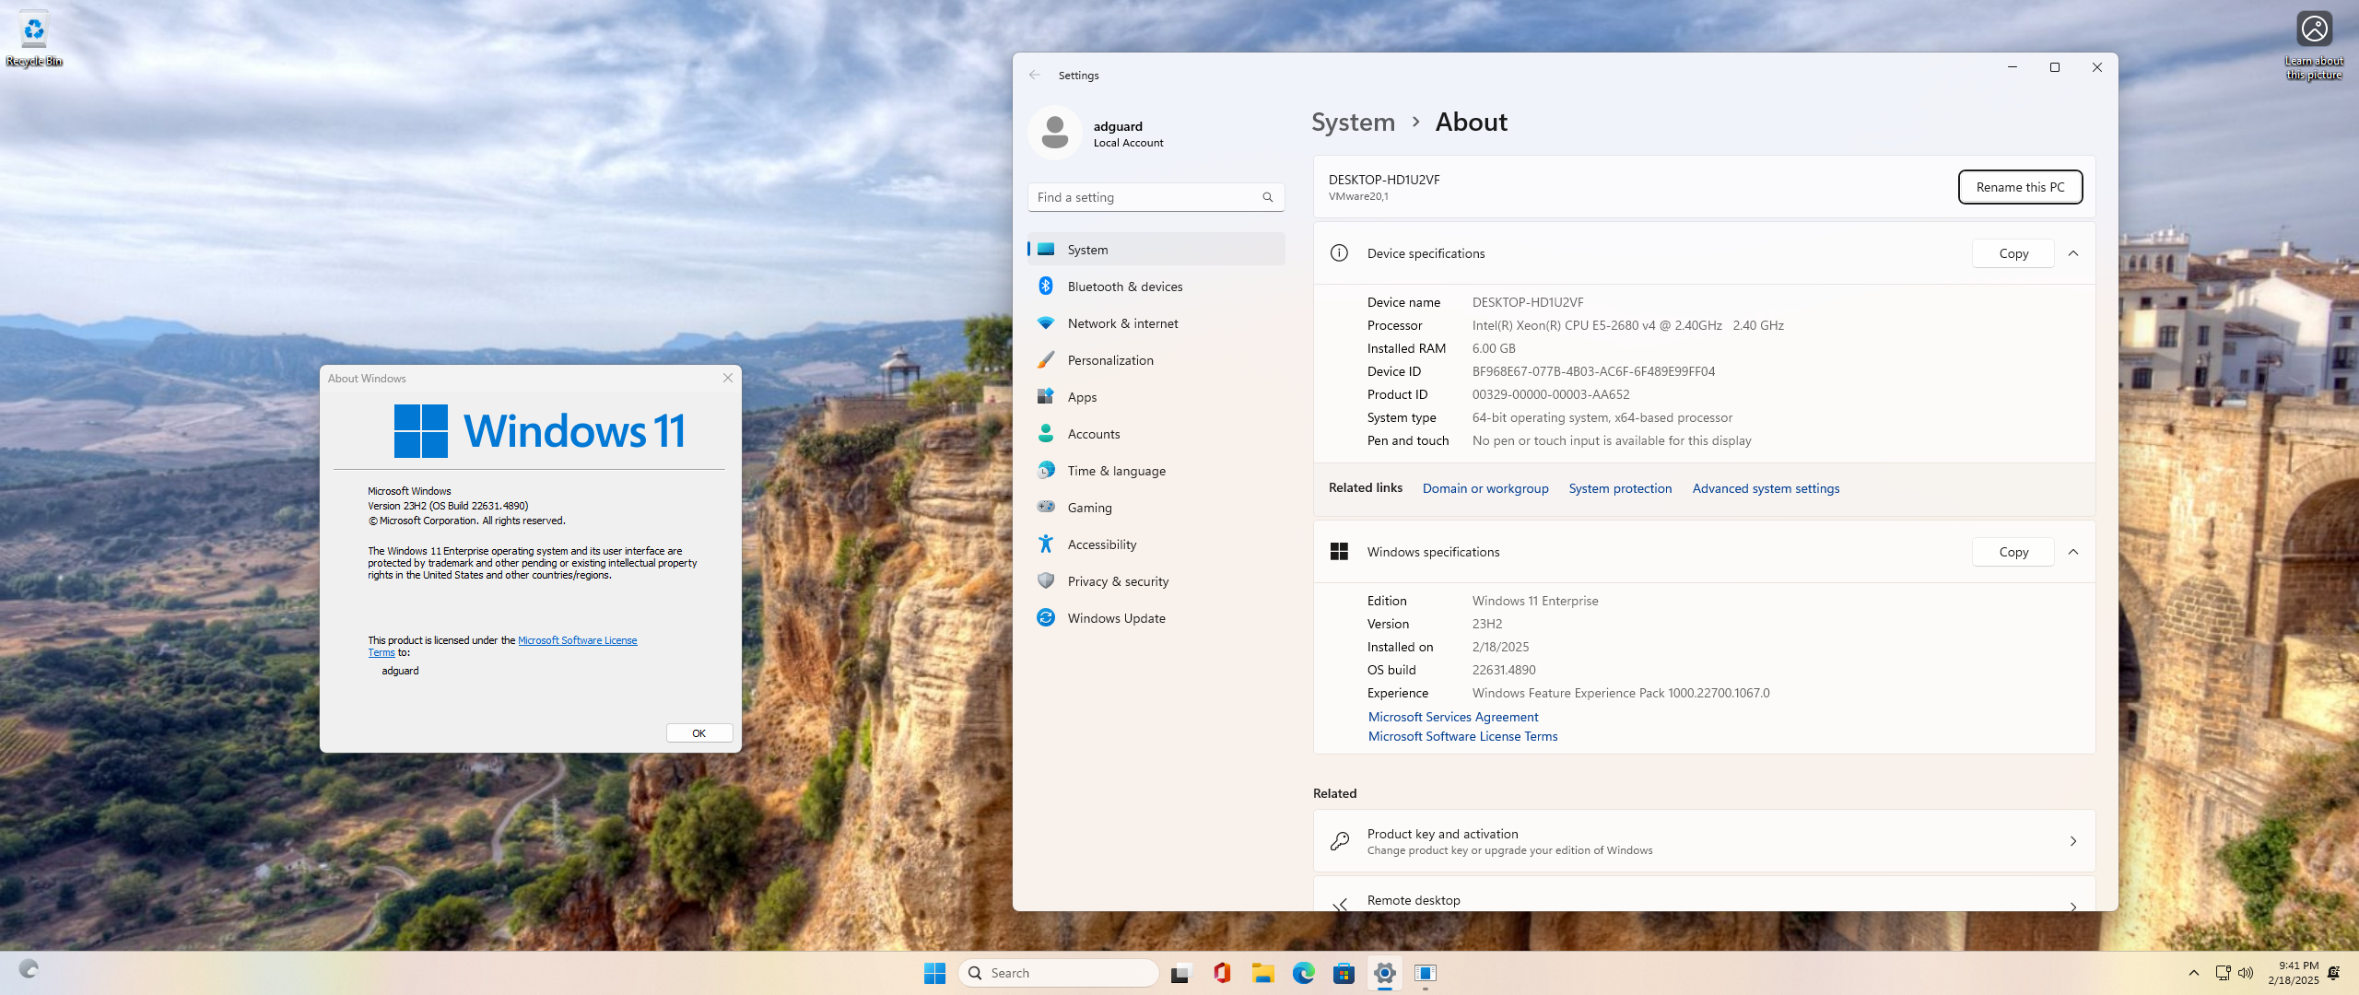Open Microsoft Store from the taskbar
This screenshot has height=995, width=2359.
click(x=1344, y=973)
